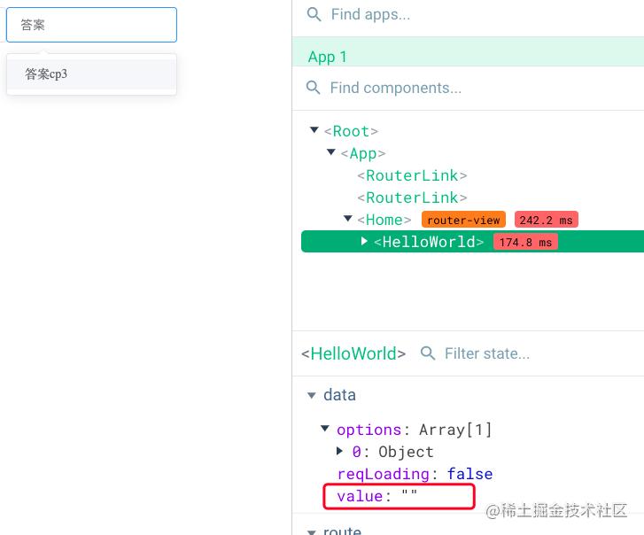Collapse the App component arrow
This screenshot has width=644, height=535.
331,152
